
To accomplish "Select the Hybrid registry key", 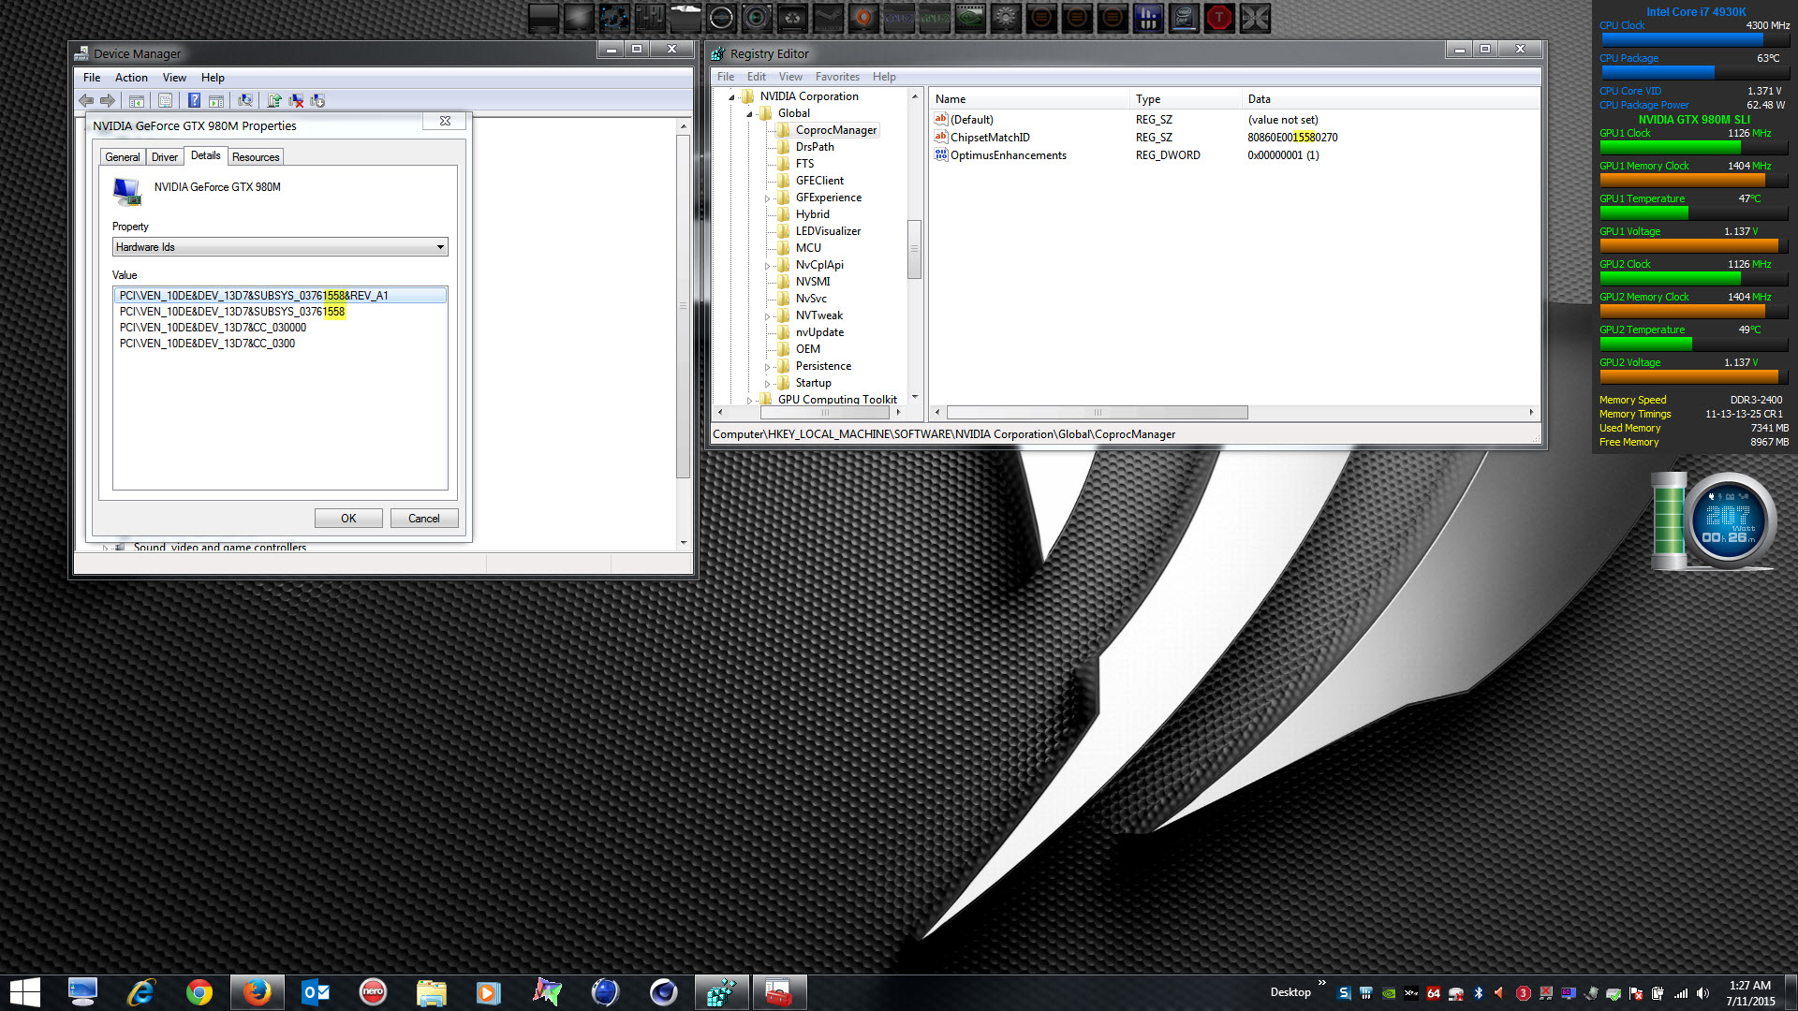I will pyautogui.click(x=813, y=214).
